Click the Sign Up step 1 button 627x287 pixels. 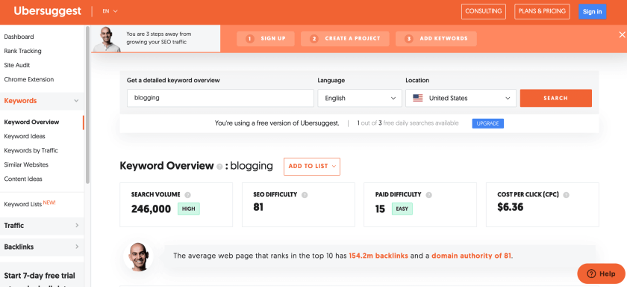(x=266, y=39)
